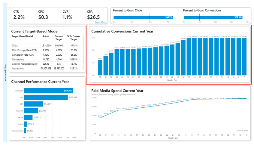This screenshot has width=254, height=145.
Task: Sort by the Actual column header
Action: 46,36
